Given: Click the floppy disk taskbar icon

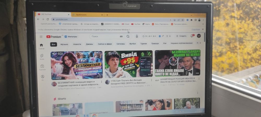Looking at the screenshot, I should (x=86, y=116).
